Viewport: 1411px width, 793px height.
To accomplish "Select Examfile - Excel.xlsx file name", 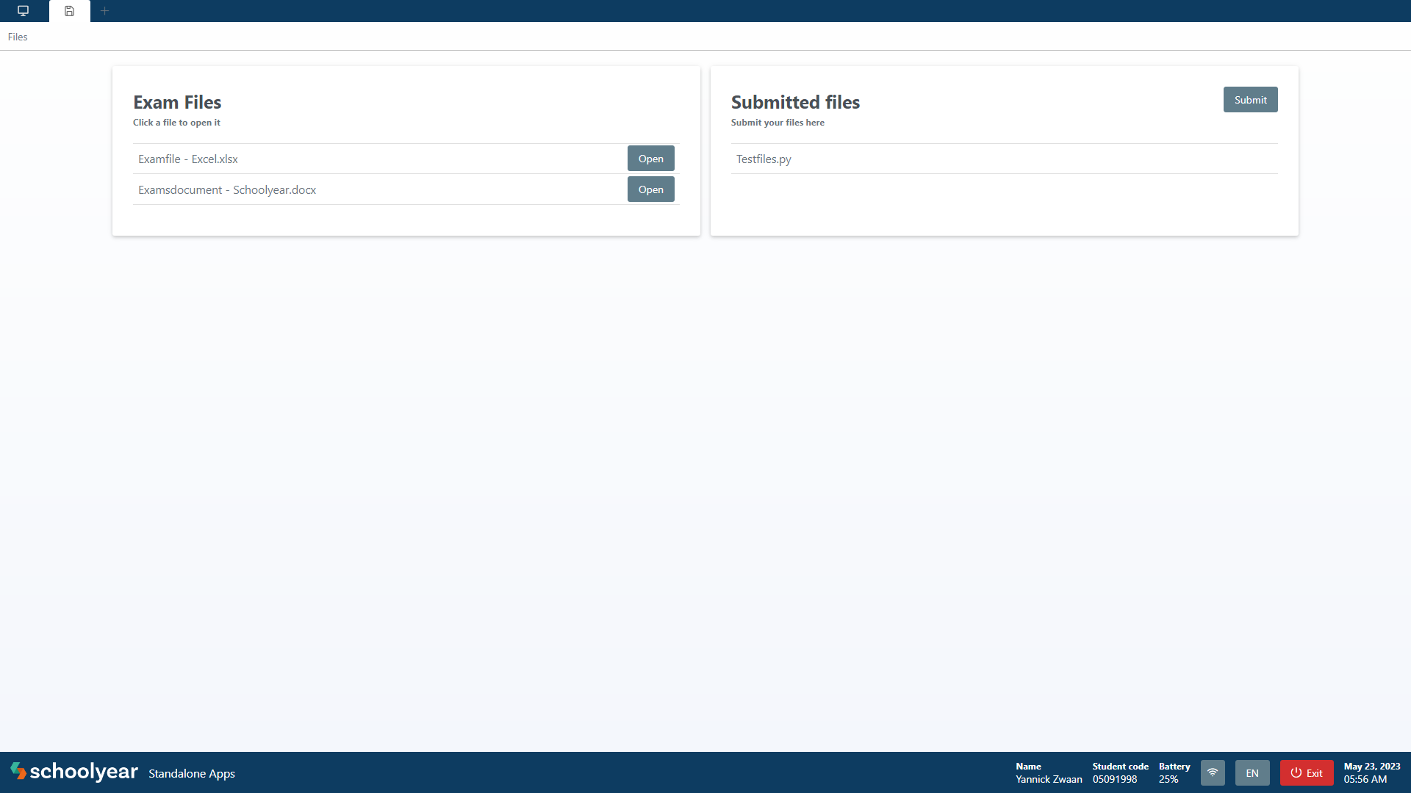I will coord(188,159).
